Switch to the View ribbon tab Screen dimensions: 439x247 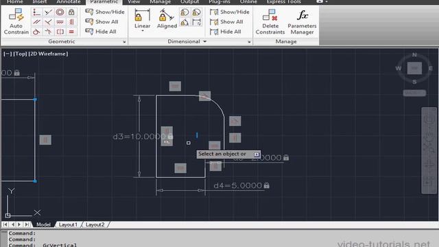pos(134,2)
